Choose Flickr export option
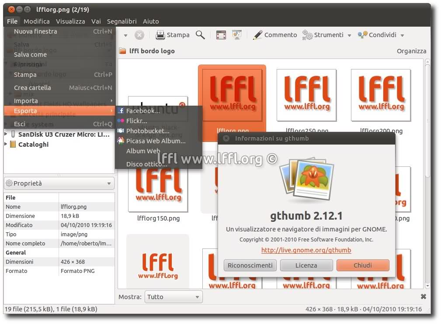Viewport: 441px width, 324px height. point(136,121)
